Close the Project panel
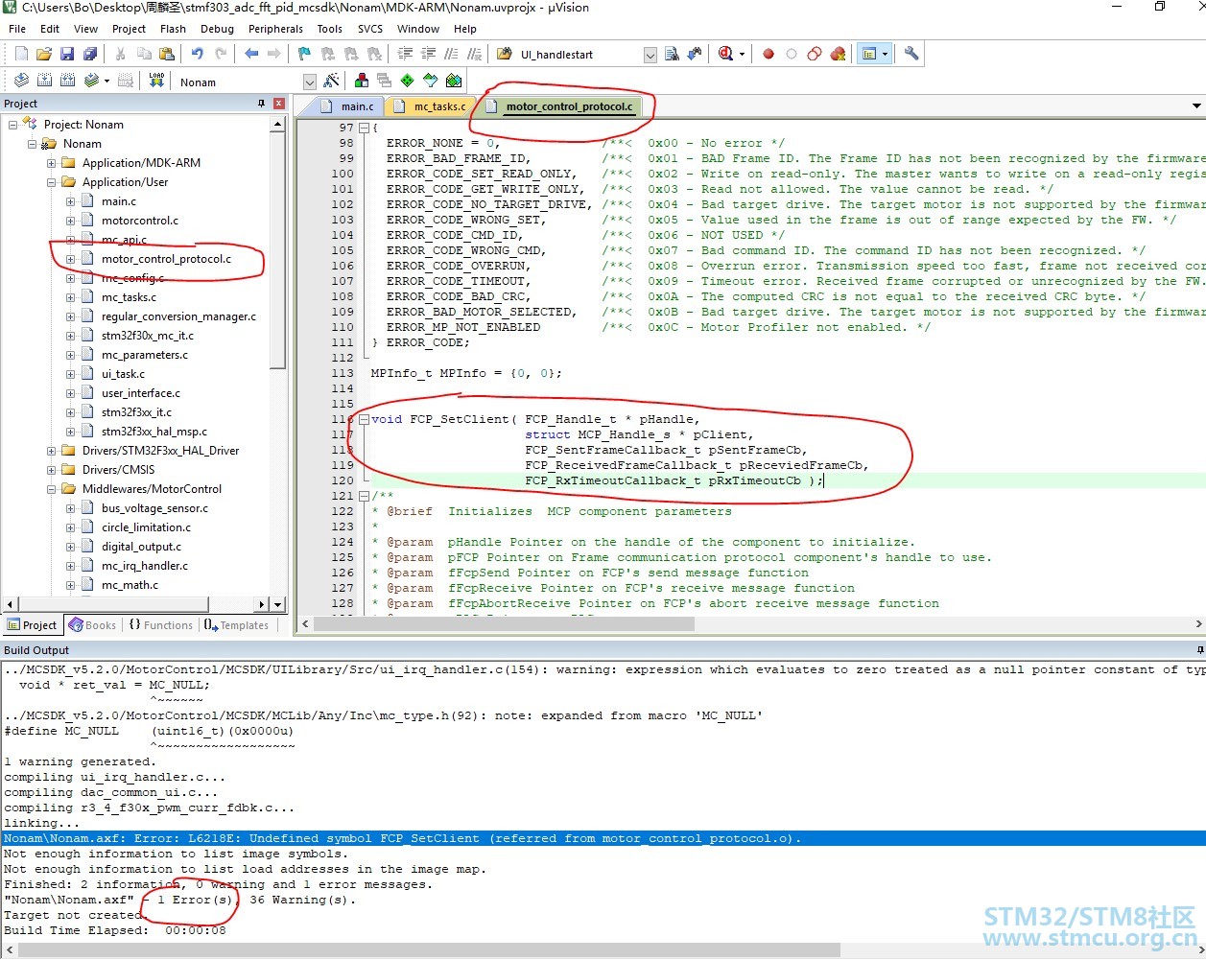This screenshot has width=1206, height=960. click(x=279, y=104)
